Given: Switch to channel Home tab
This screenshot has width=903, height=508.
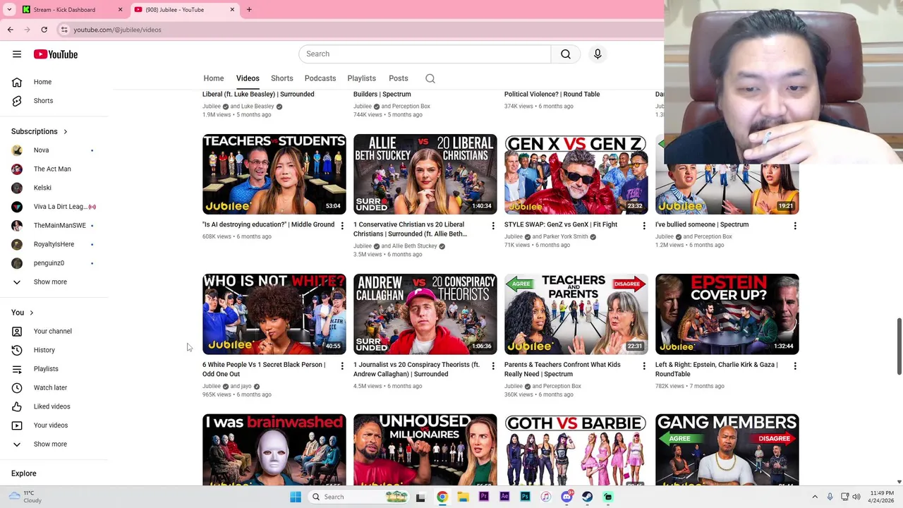Looking at the screenshot, I should coord(214,78).
